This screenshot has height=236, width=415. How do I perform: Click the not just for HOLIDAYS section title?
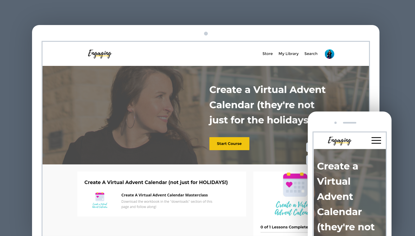click(156, 182)
